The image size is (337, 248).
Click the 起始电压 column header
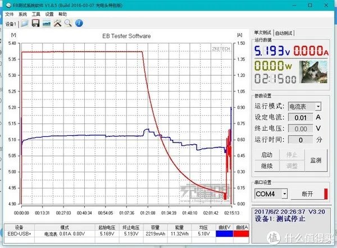(107, 227)
